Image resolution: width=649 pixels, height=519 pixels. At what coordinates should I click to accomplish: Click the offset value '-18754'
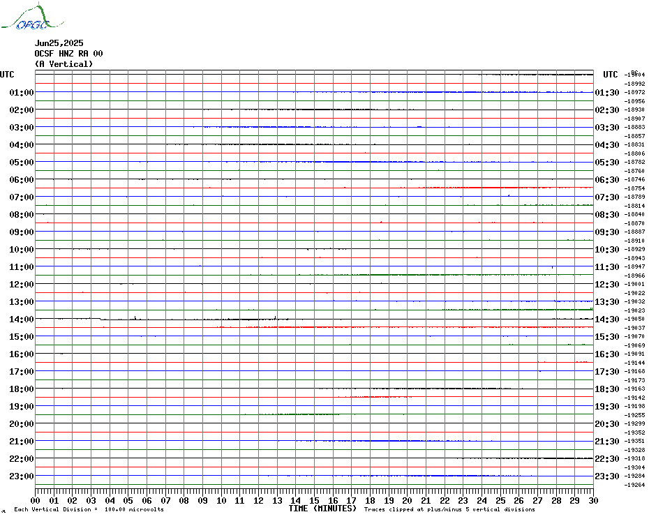tap(634, 188)
